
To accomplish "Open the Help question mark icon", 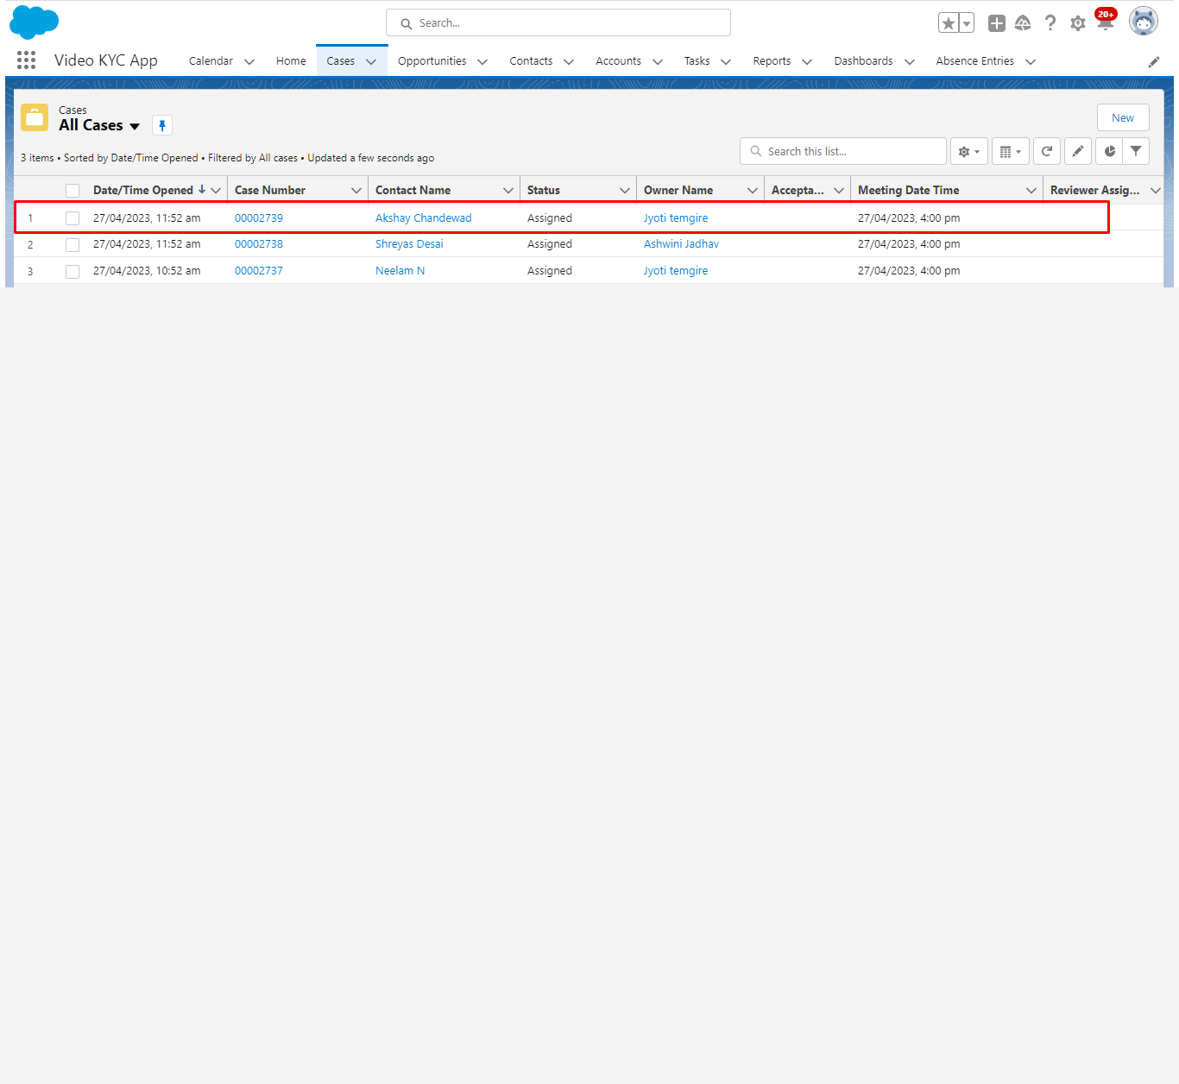I will (1050, 23).
